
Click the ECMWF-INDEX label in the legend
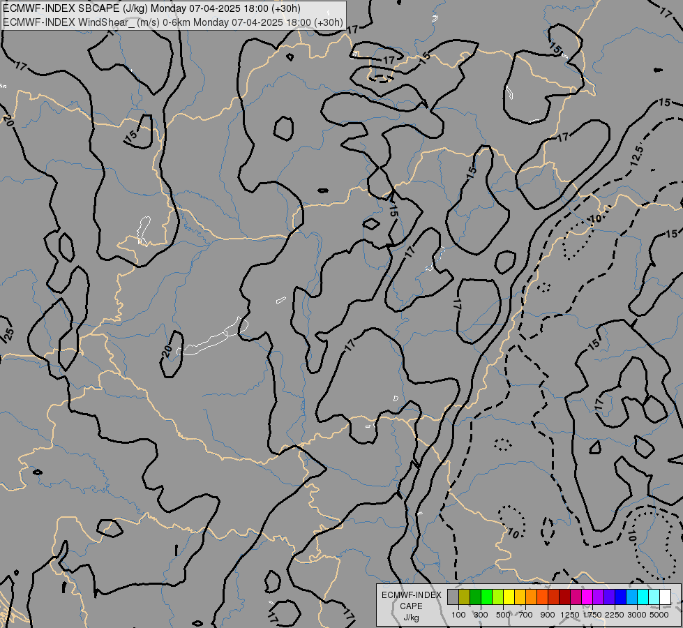412,595
